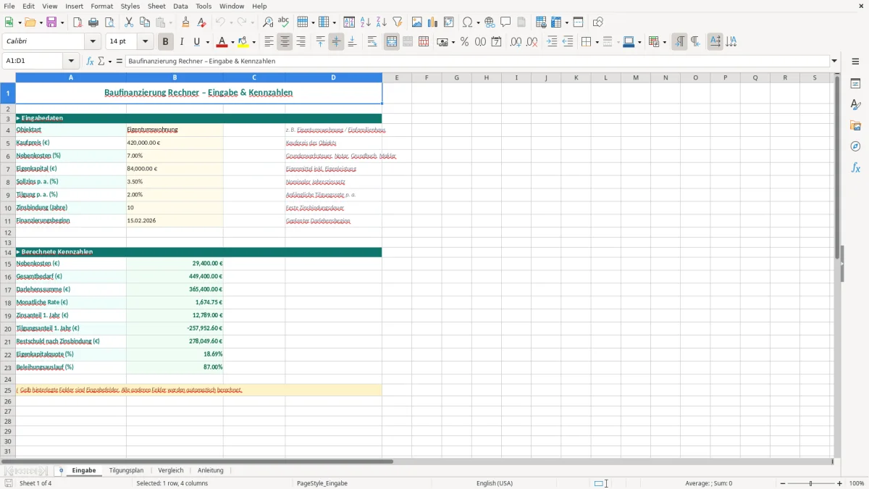869x489 pixels.
Task: Switch to Anleitung sheet tab
Action: [211, 470]
